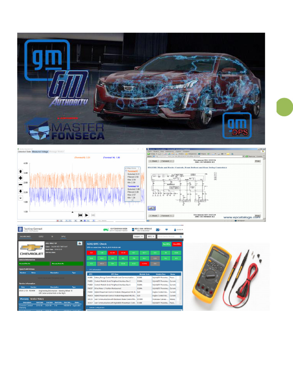Viewport: 293px width, 390px height.
Task: Open the wiring diagram schematic image
Action: [x=179, y=189]
